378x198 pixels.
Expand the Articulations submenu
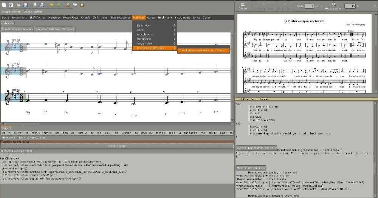coord(155,34)
